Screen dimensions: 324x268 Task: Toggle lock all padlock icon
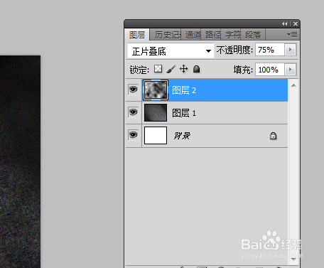pos(197,69)
